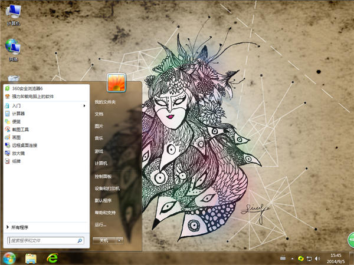
Task: Open 画图 paint program
Action: point(17,137)
